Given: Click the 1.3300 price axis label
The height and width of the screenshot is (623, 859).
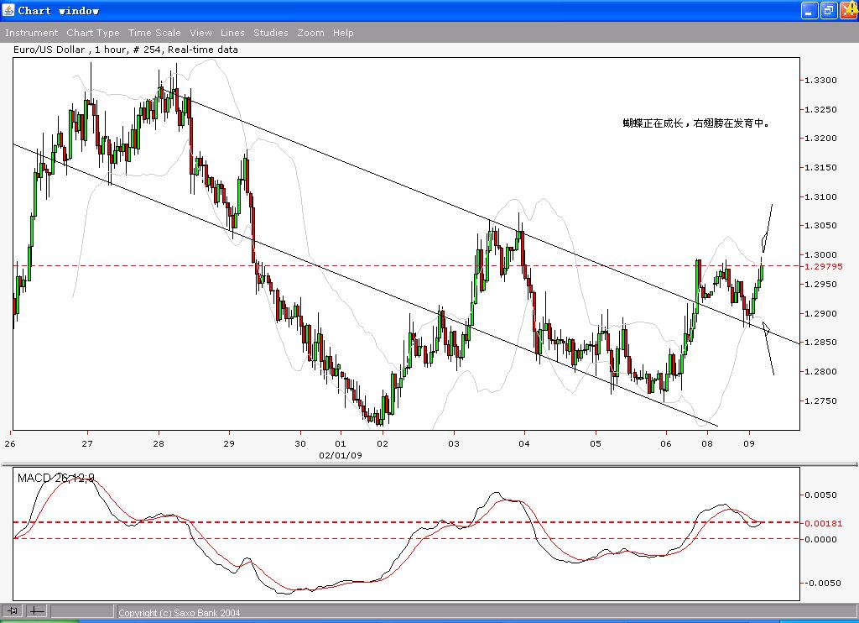Looking at the screenshot, I should click(x=820, y=80).
